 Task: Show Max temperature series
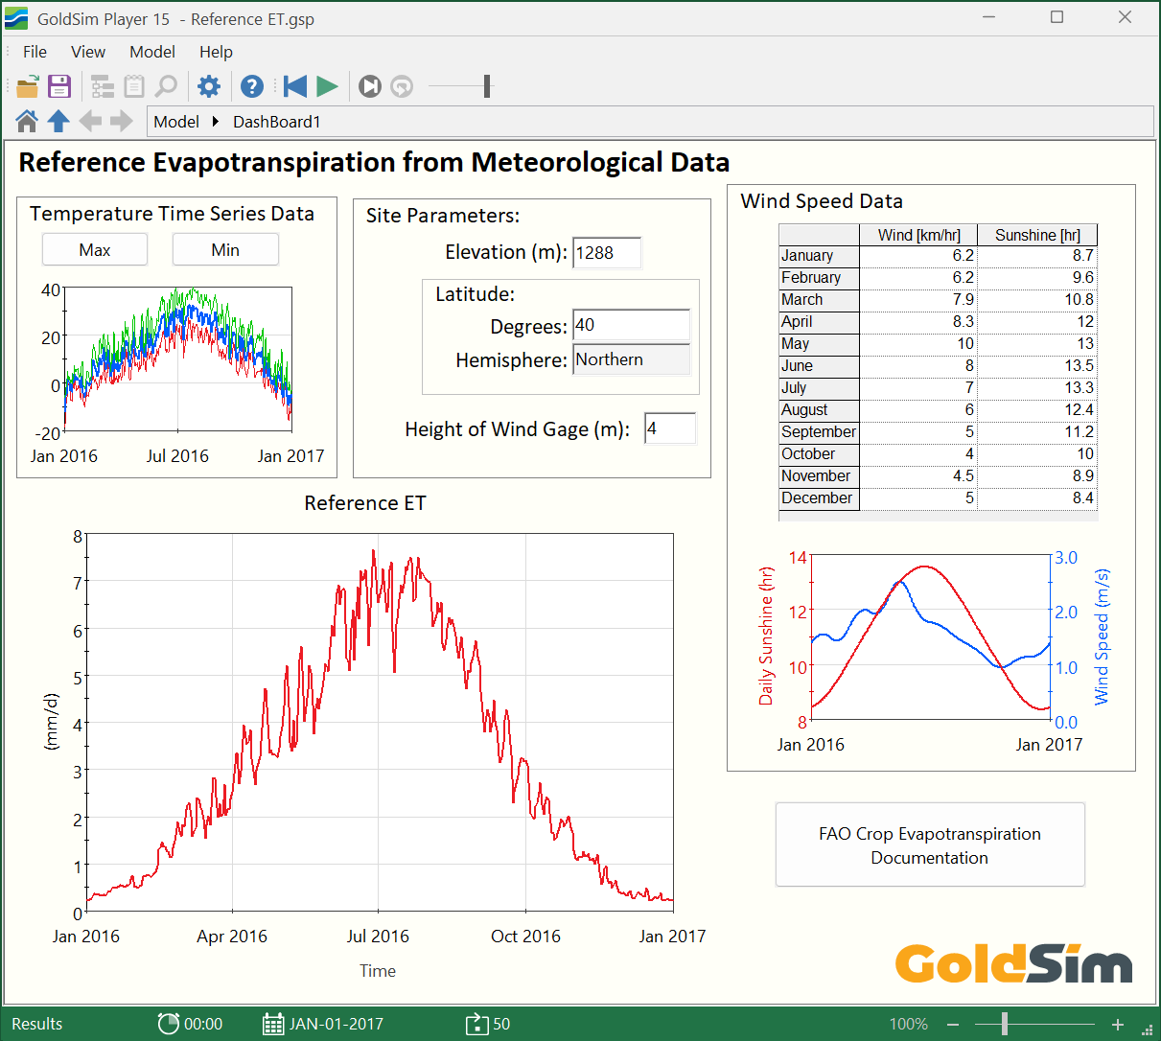click(x=95, y=250)
